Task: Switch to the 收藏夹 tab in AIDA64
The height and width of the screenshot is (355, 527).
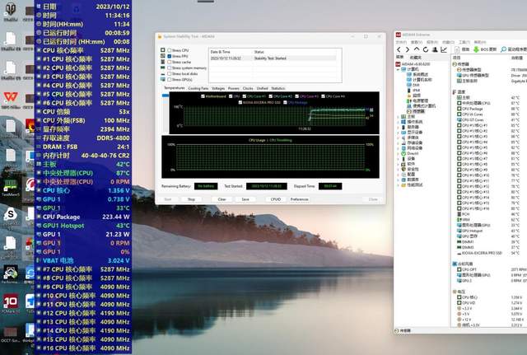Action: click(x=416, y=58)
